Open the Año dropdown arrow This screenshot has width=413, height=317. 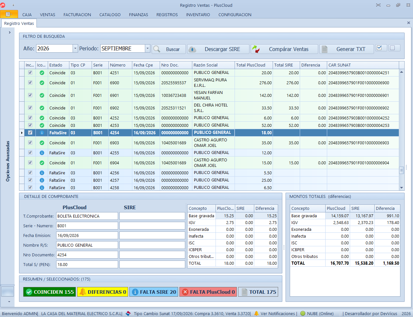75,48
